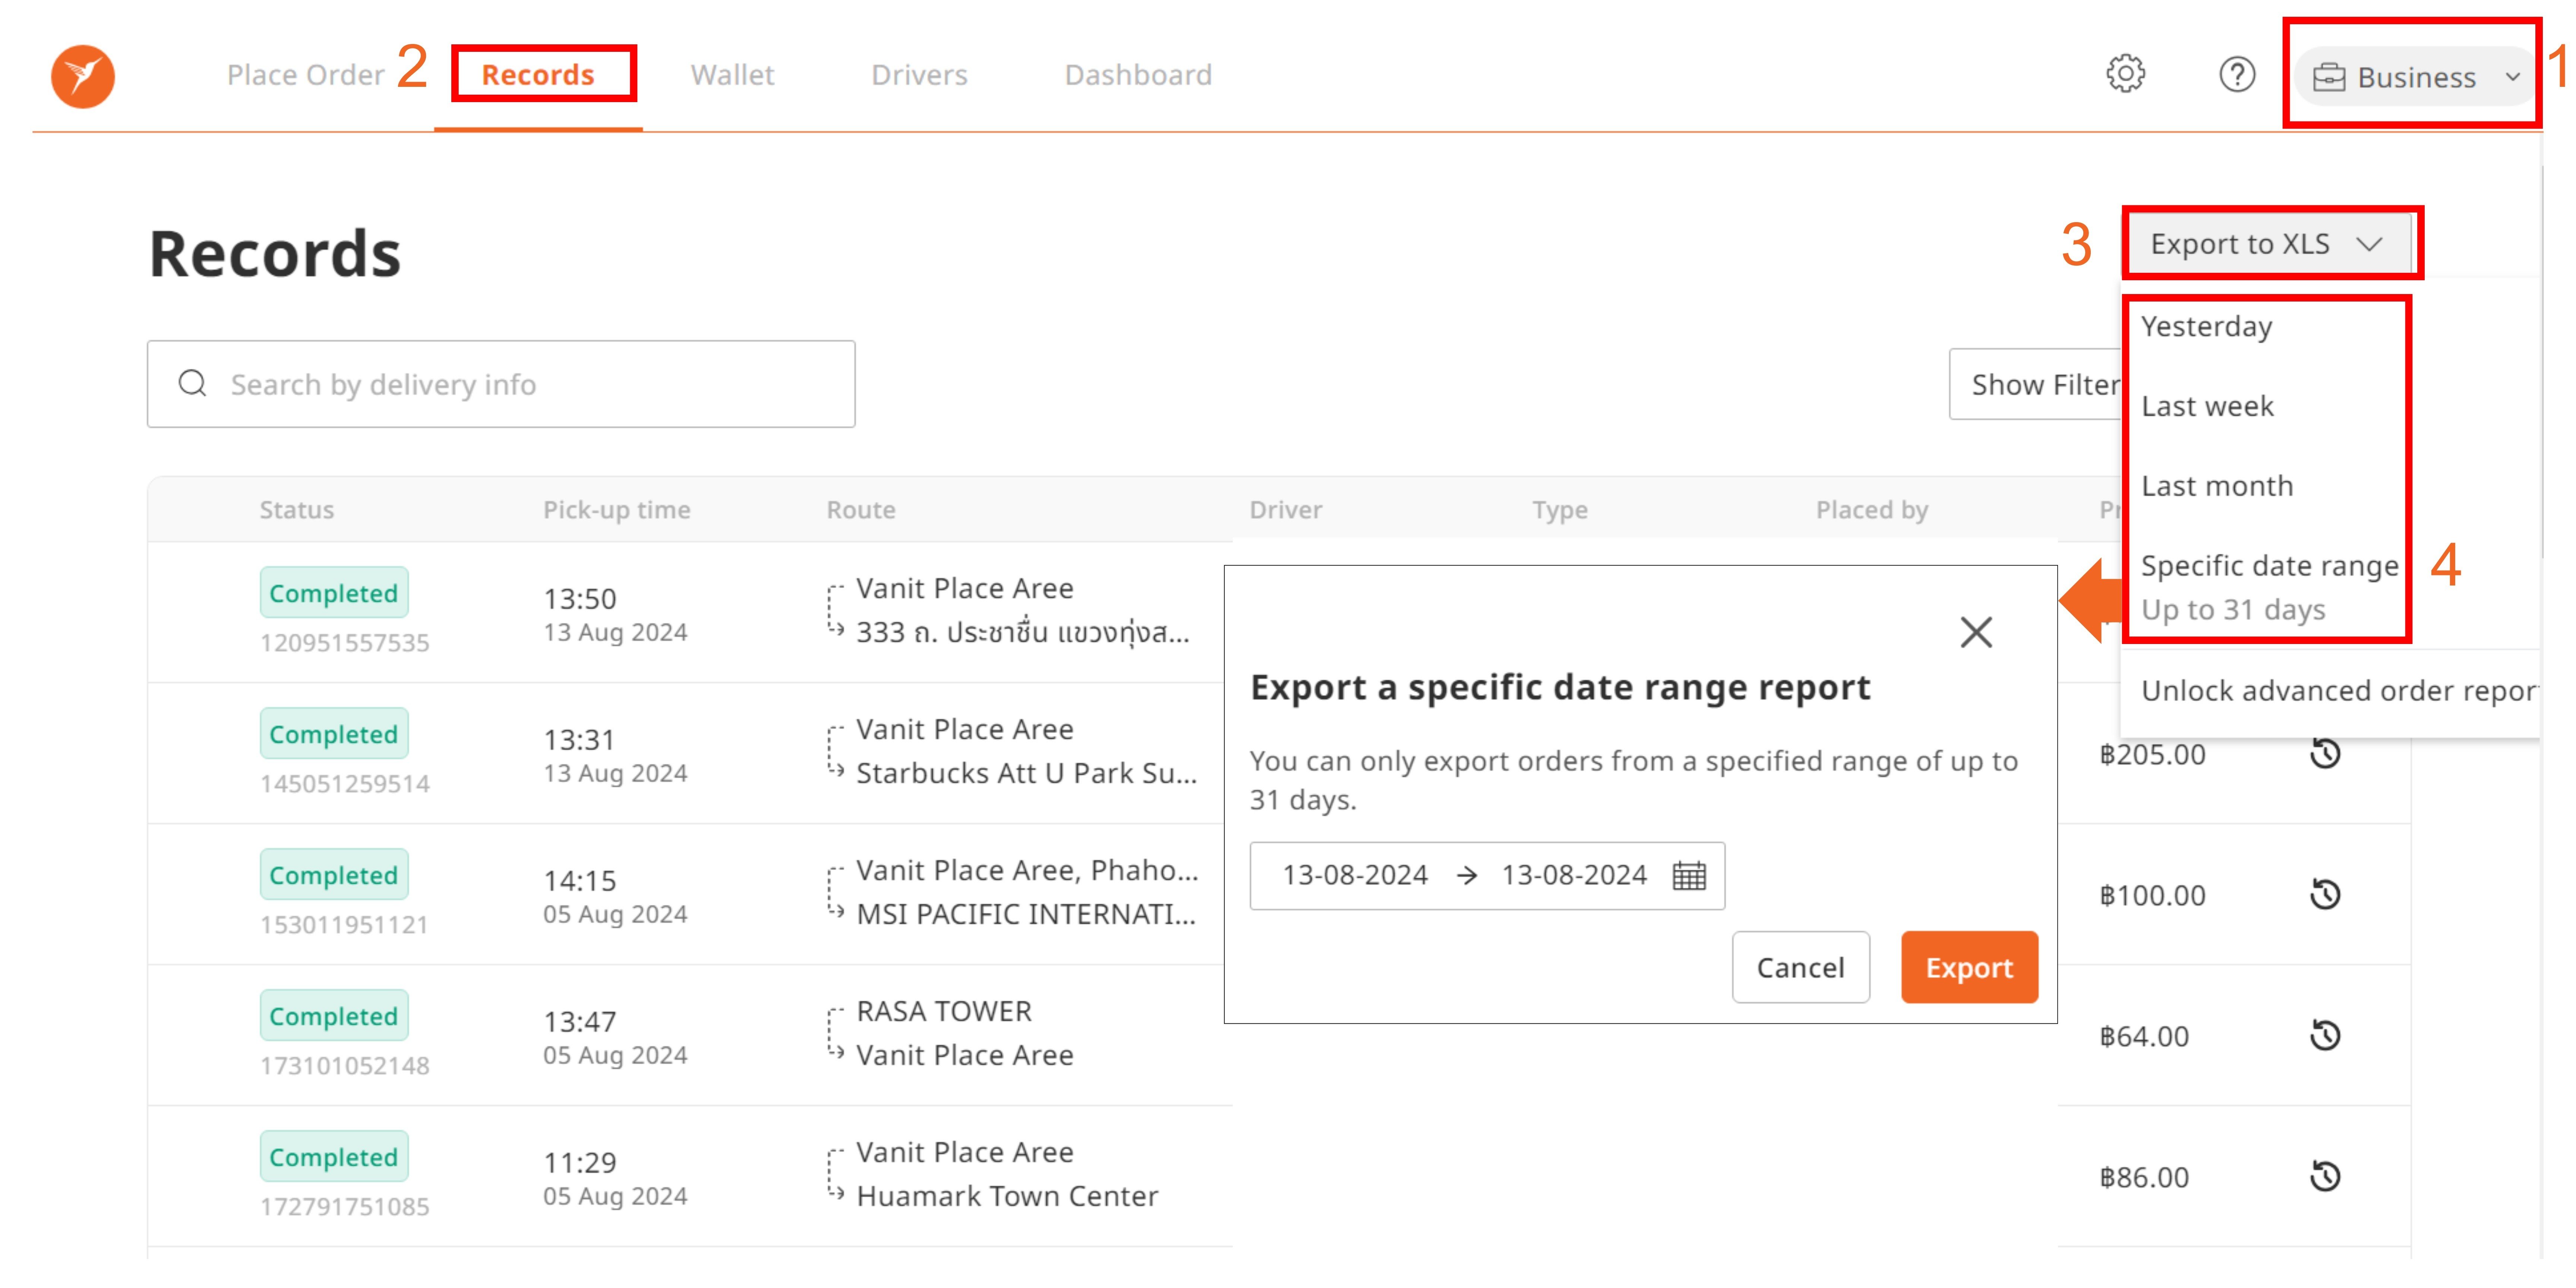Click the search magnifier icon
The width and height of the screenshot is (2576, 1288).
[192, 383]
